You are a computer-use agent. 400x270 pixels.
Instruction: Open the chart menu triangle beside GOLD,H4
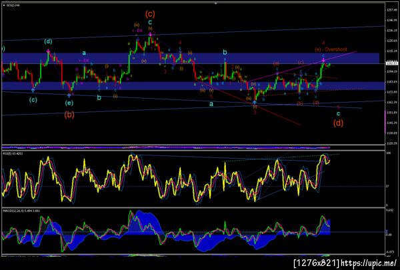click(4, 5)
